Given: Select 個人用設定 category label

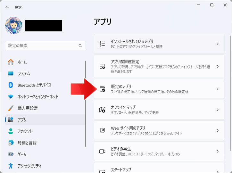Looking at the screenshot, I should (28, 108).
